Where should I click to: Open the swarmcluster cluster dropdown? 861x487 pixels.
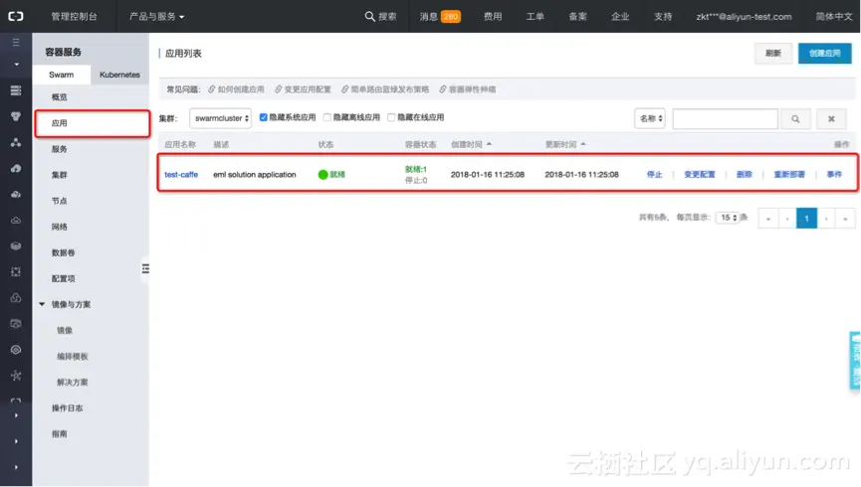pos(221,118)
